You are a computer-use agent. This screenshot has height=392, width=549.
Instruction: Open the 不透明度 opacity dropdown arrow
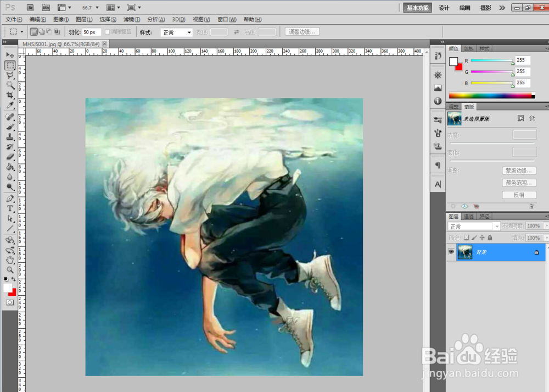click(x=547, y=226)
